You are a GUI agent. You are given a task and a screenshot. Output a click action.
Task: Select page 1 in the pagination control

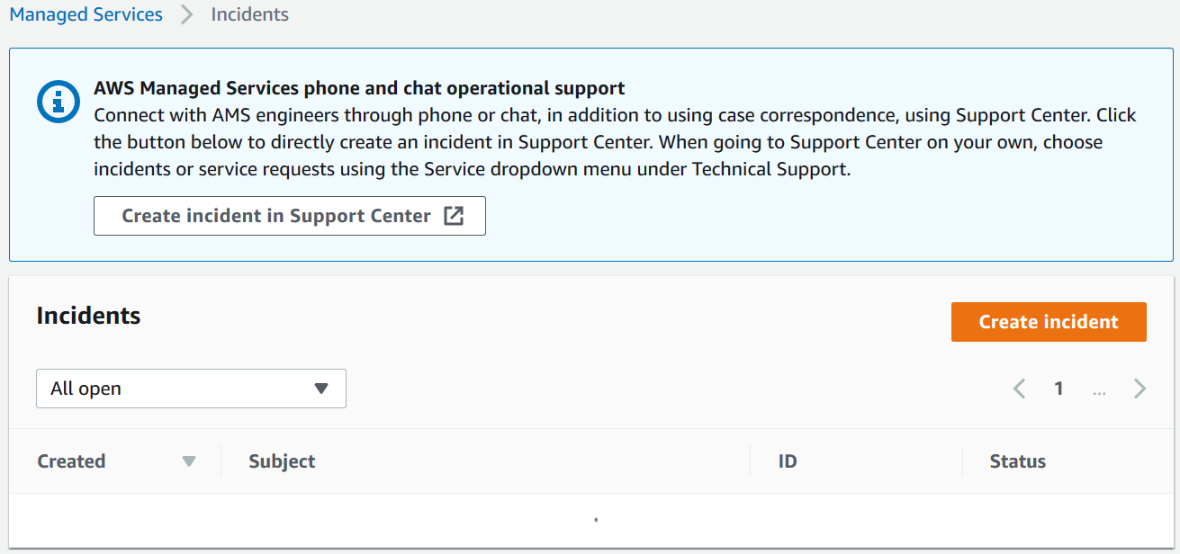pos(1058,388)
